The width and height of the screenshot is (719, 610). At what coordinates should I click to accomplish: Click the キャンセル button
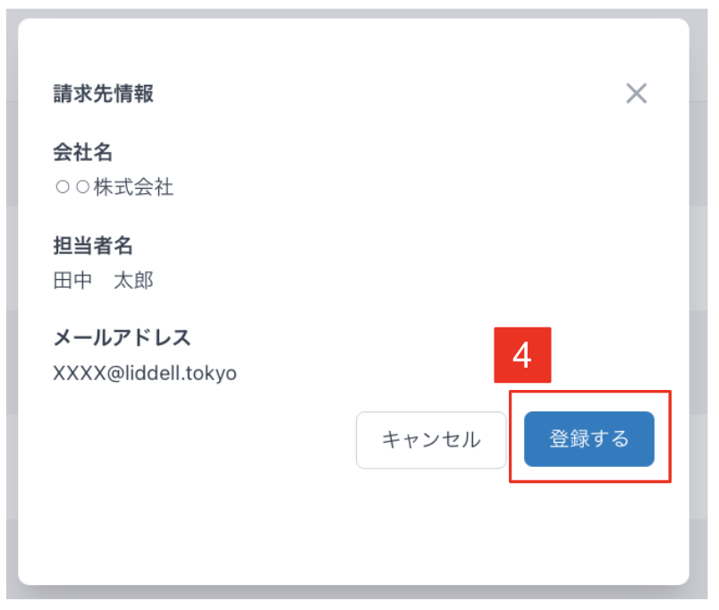(x=431, y=440)
